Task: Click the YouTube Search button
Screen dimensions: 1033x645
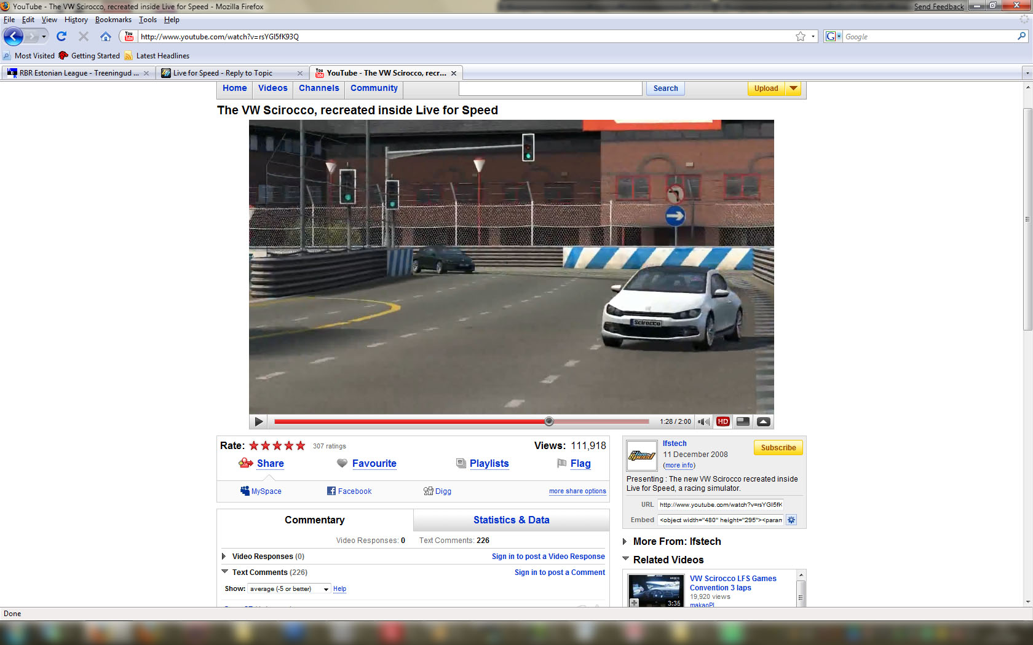Action: 665,88
